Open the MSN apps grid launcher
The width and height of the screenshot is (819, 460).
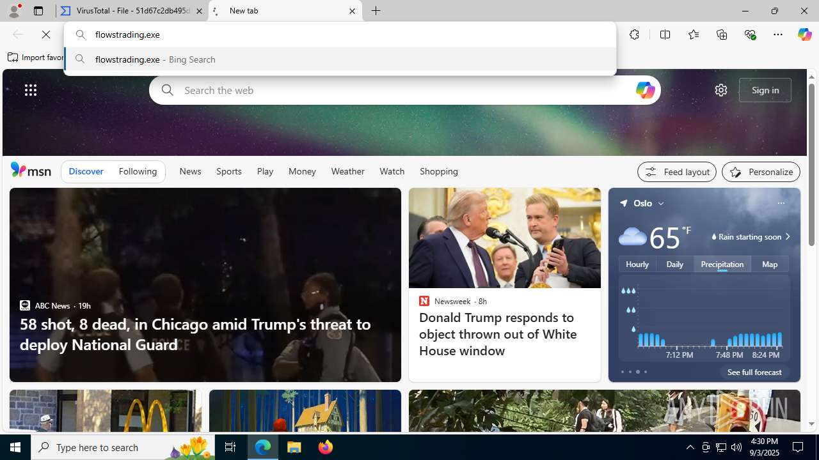(x=31, y=90)
